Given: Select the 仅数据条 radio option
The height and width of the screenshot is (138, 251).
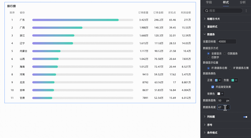Looking at the screenshot, I should pyautogui.click(x=225, y=53).
